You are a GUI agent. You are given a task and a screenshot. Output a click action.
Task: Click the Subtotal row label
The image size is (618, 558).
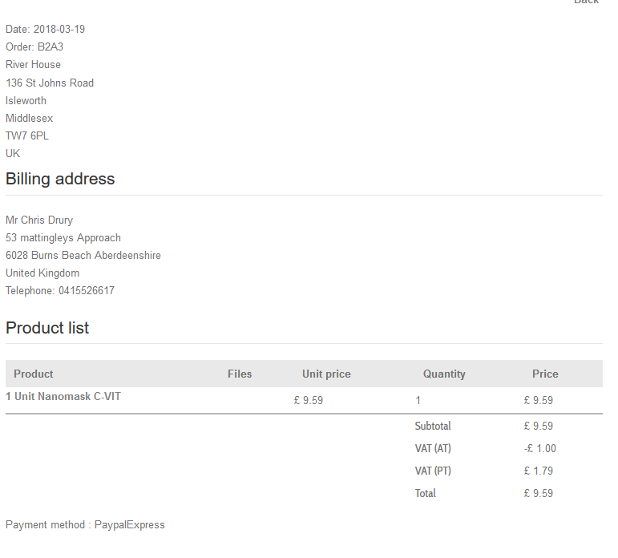[x=433, y=426]
